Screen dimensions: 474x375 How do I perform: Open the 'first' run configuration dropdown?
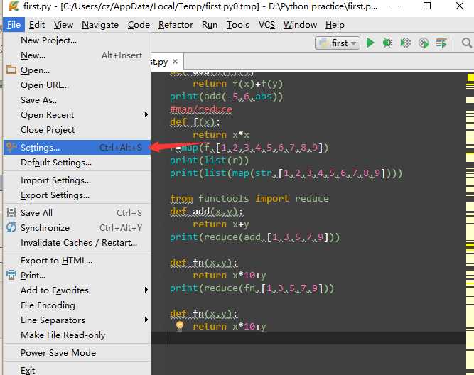click(338, 43)
